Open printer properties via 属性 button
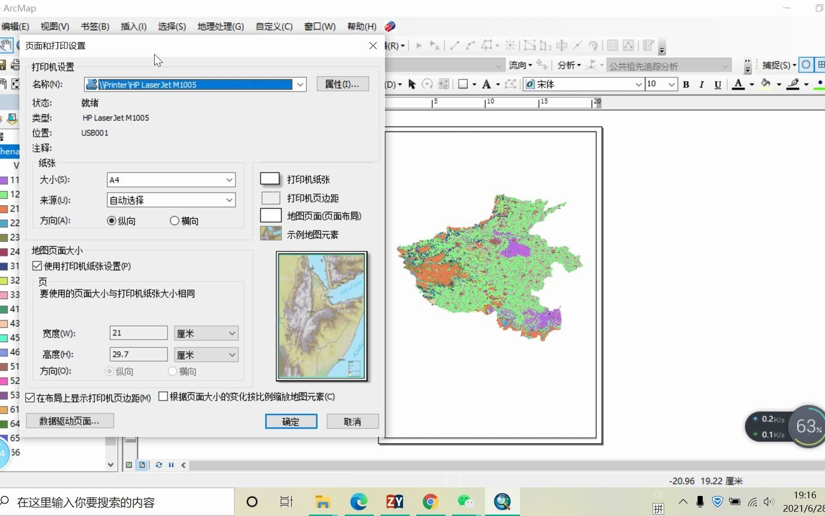Viewport: 825px width, 516px height. tap(342, 84)
